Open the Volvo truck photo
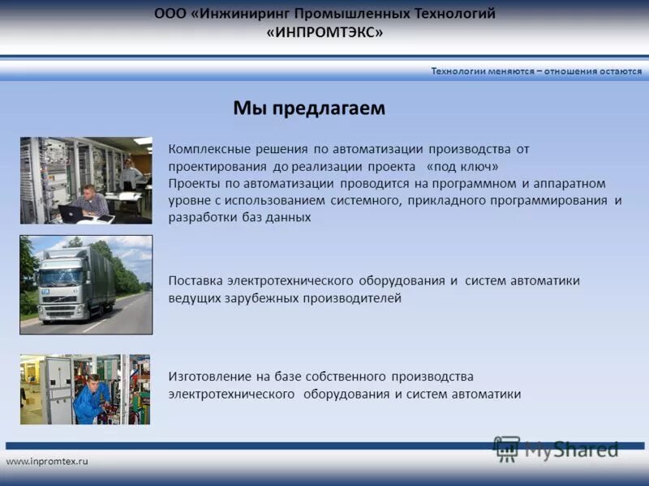The width and height of the screenshot is (649, 486). coord(86,285)
